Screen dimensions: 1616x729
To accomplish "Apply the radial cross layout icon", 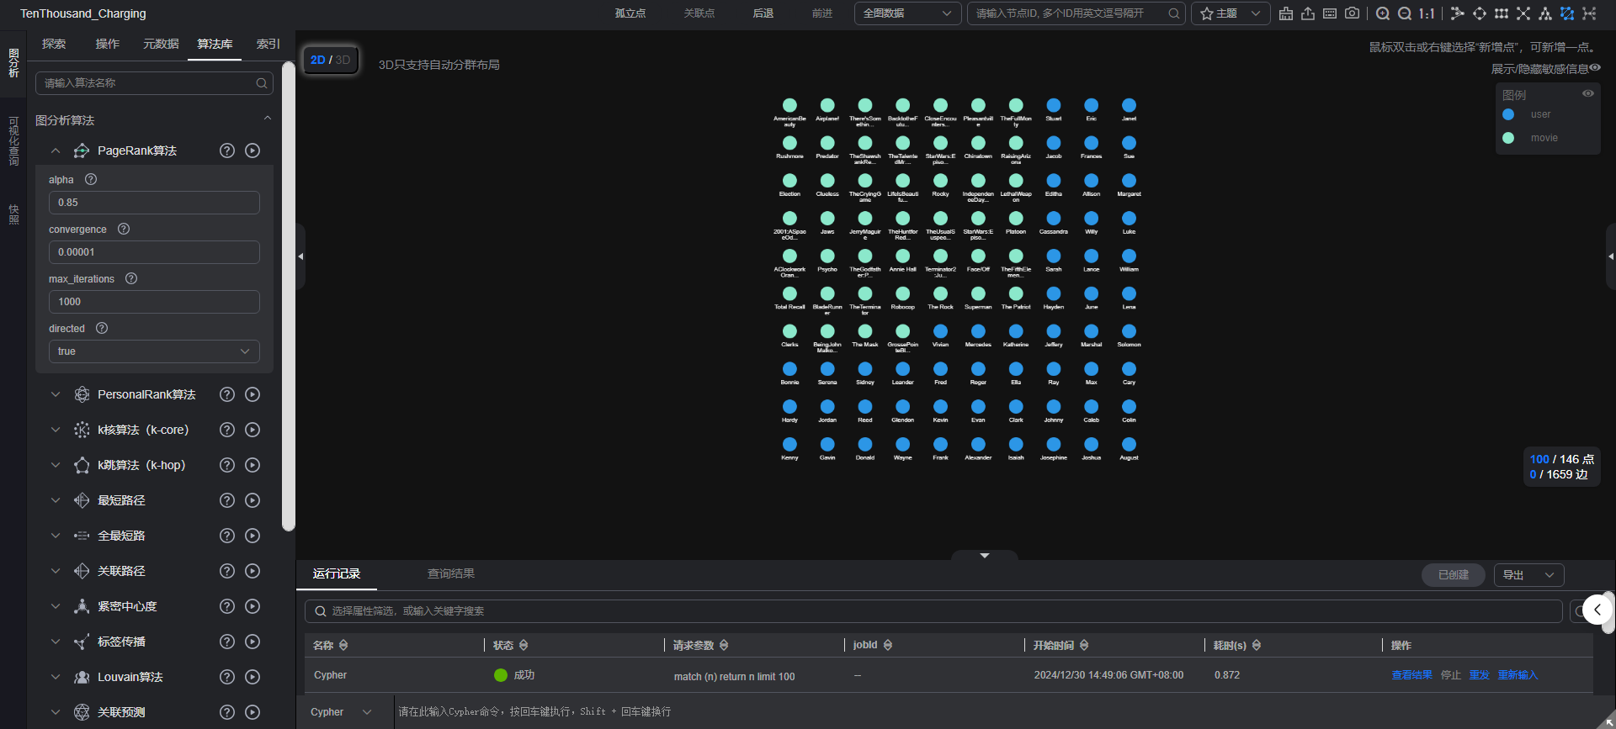I will tap(1523, 13).
